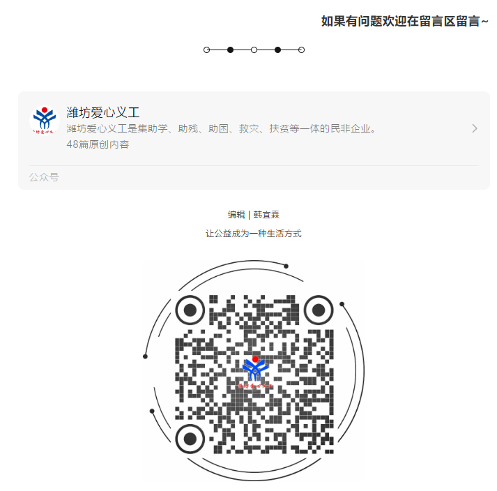
Task: Click the small dot atop QR outer arc
Action: tap(286, 266)
